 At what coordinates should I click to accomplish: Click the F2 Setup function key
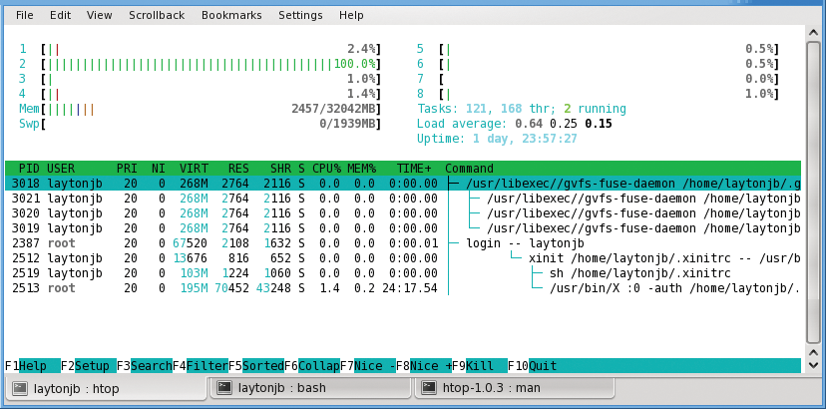coord(89,366)
